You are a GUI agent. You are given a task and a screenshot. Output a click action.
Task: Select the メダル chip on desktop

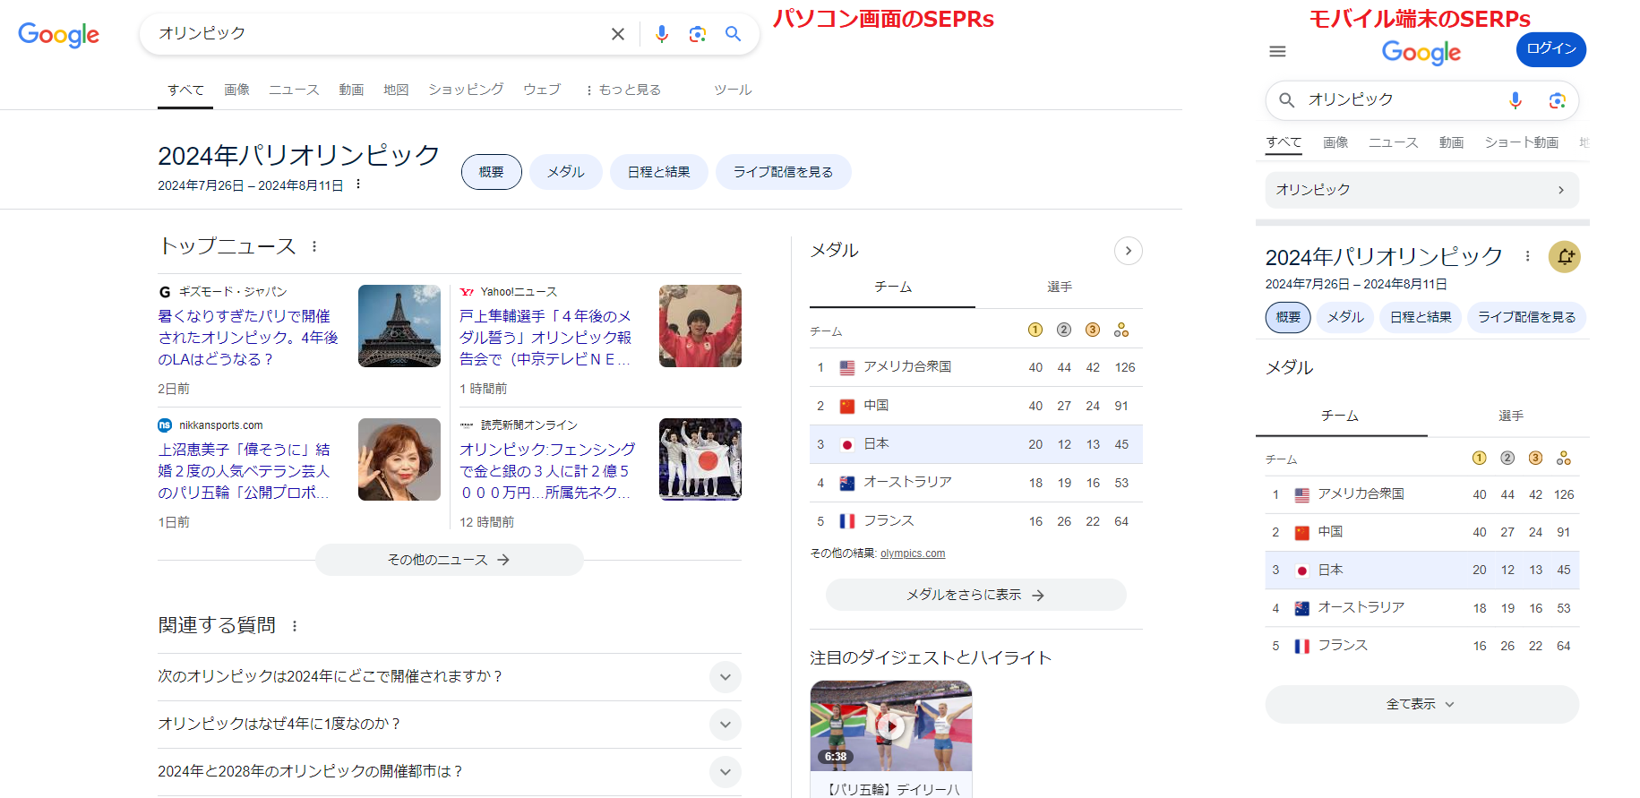[x=566, y=172]
